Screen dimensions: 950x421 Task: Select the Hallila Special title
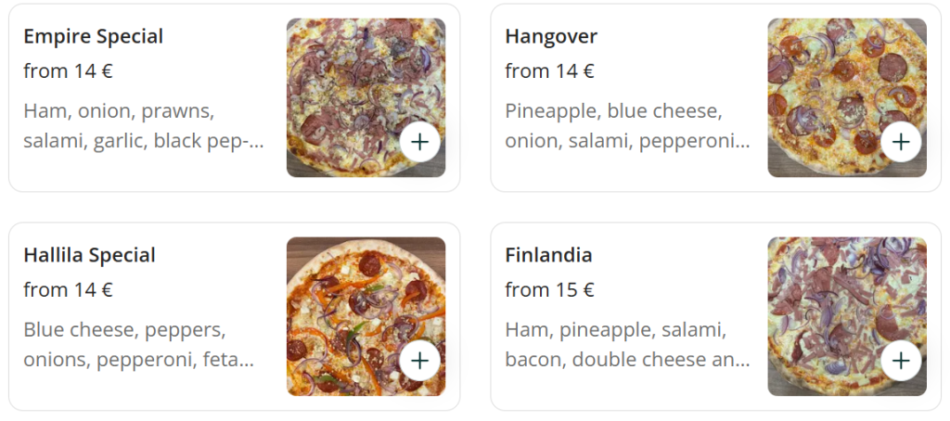coord(89,255)
